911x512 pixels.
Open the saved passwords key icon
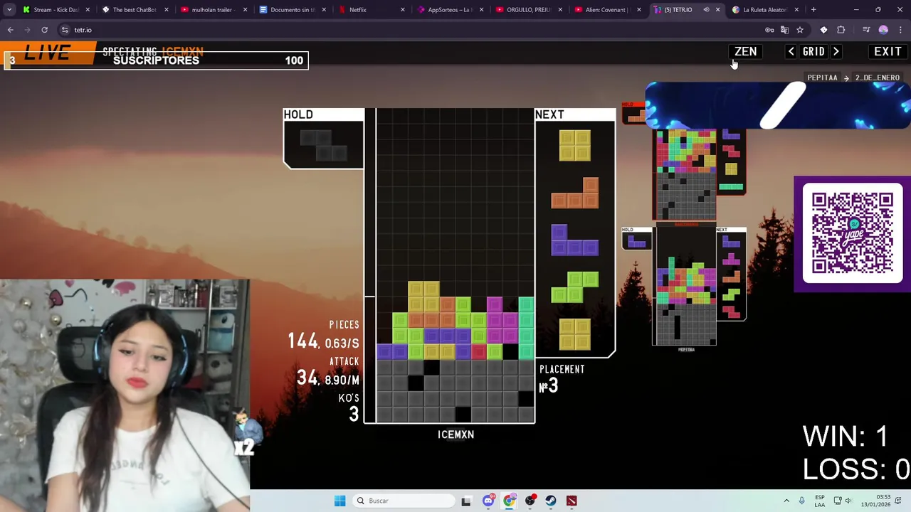click(x=769, y=30)
